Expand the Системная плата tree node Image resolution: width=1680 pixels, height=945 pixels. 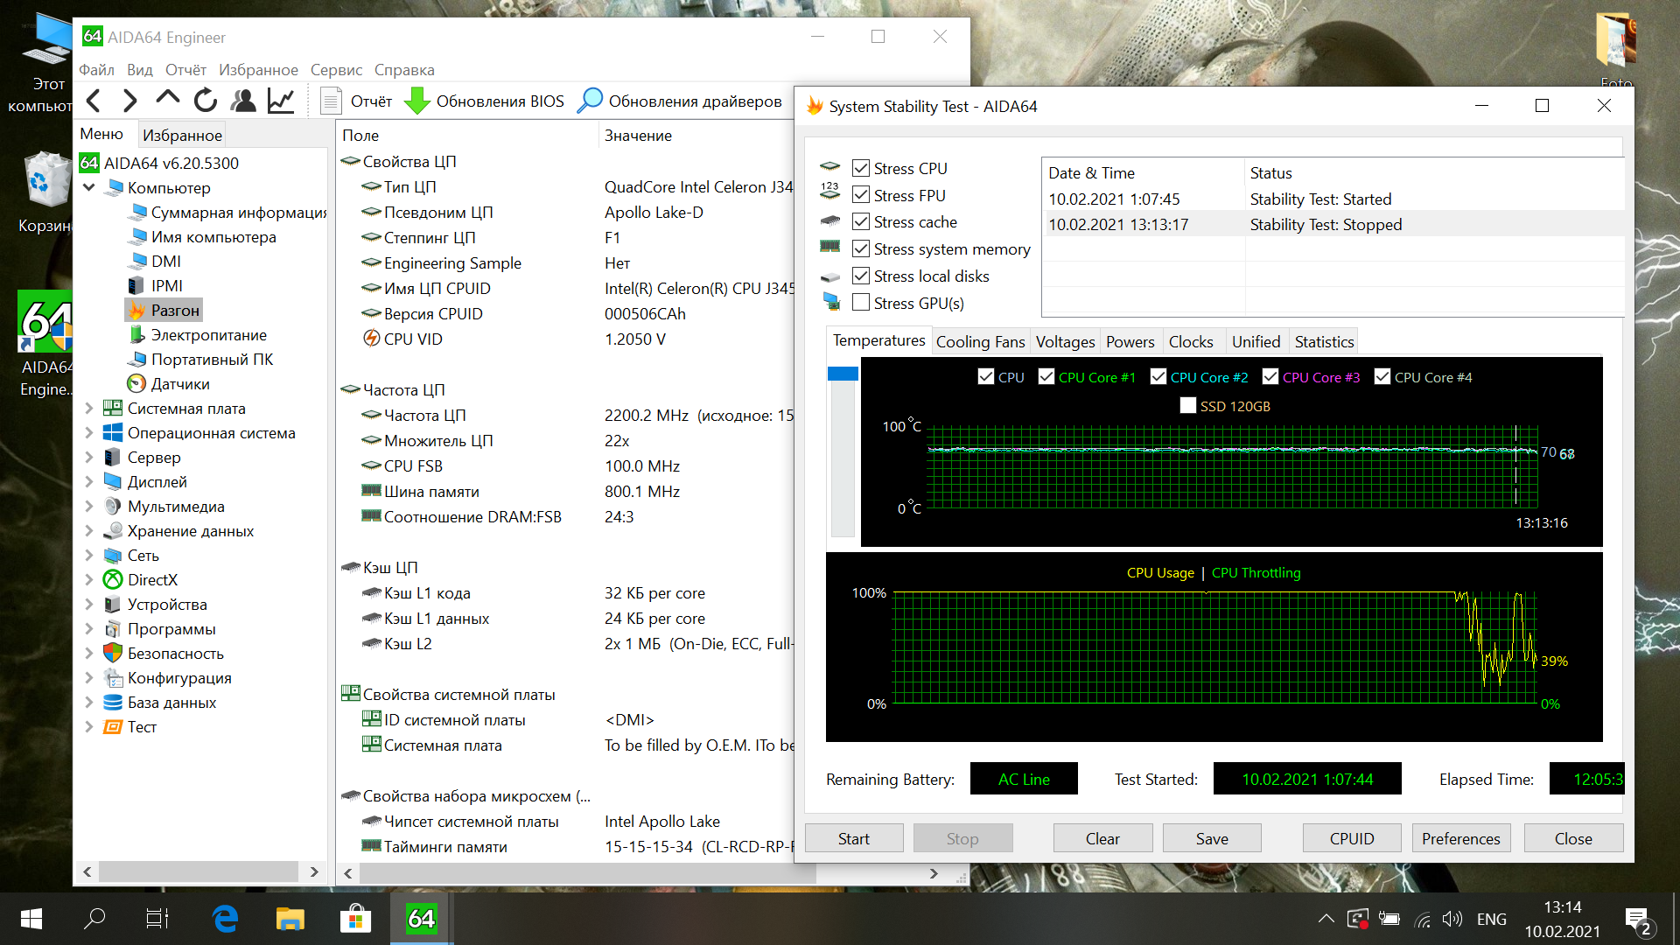coord(88,409)
